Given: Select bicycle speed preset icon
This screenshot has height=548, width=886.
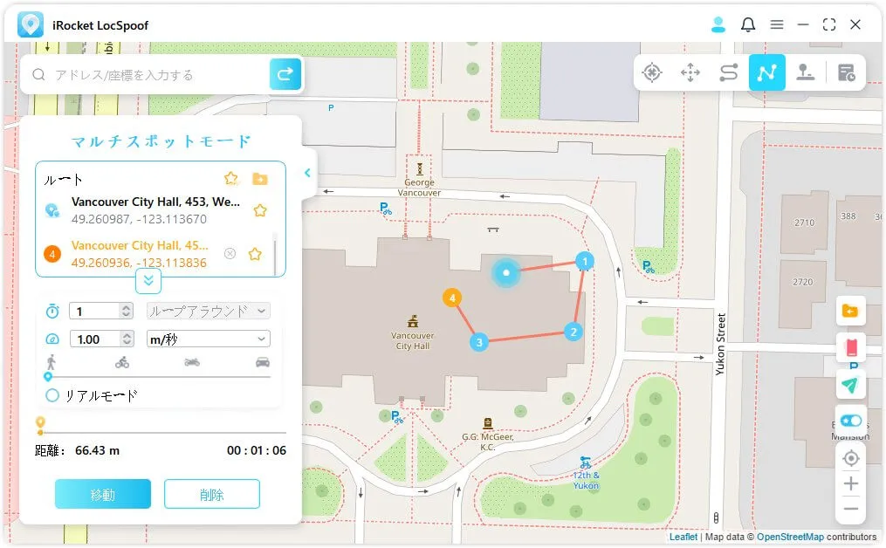Looking at the screenshot, I should [122, 362].
